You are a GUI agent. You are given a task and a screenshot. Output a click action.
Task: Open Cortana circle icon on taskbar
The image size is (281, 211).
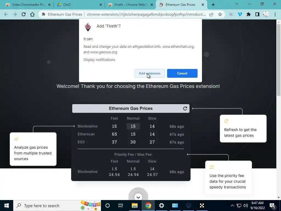[107, 206]
